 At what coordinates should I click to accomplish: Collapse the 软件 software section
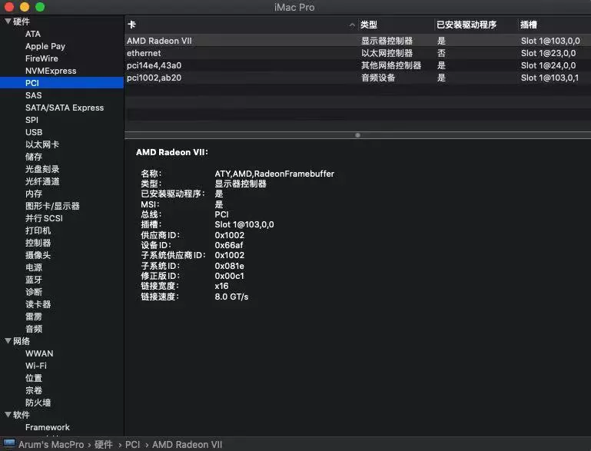click(8, 414)
